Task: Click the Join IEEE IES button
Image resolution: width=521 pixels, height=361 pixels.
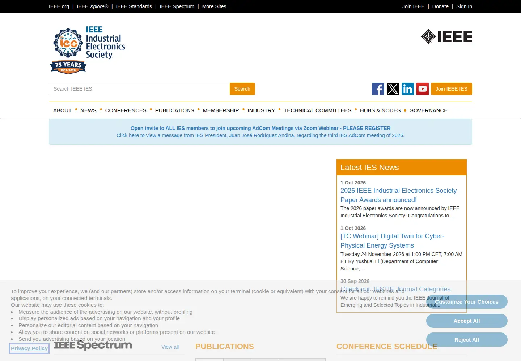Action: pyautogui.click(x=452, y=89)
